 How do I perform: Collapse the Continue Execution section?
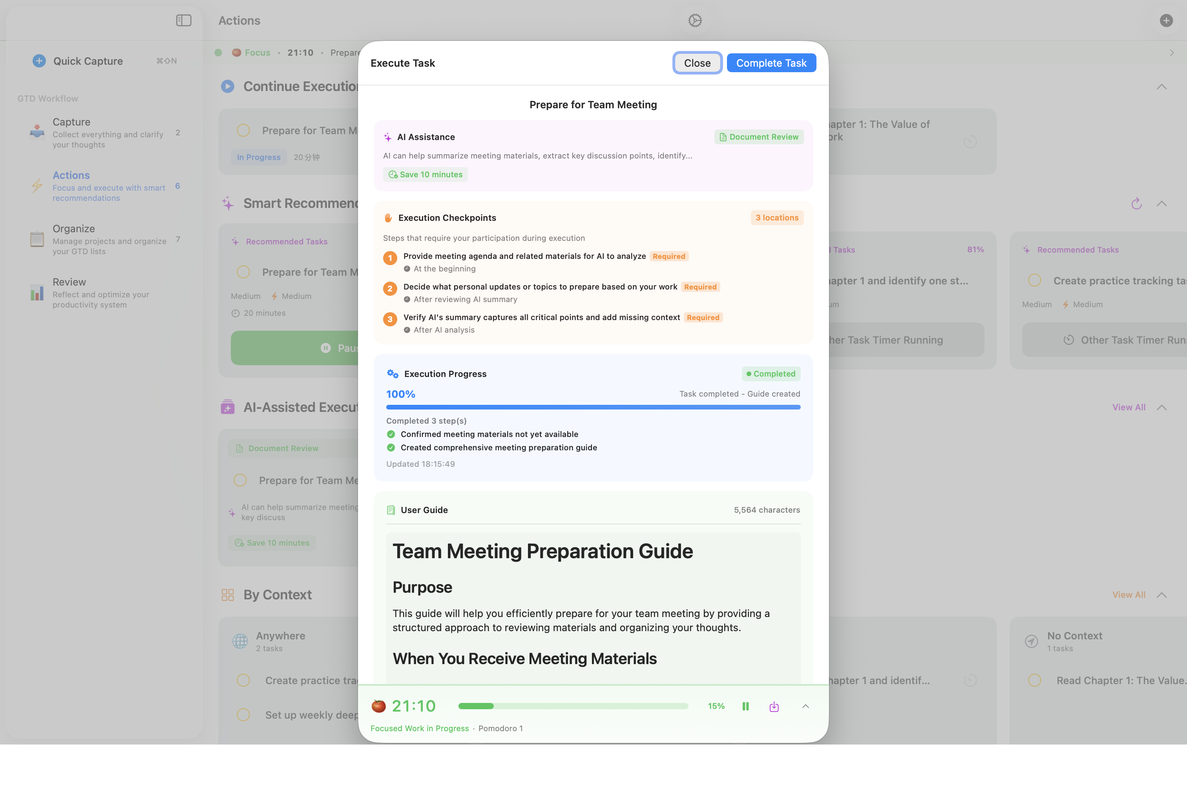(x=1161, y=87)
